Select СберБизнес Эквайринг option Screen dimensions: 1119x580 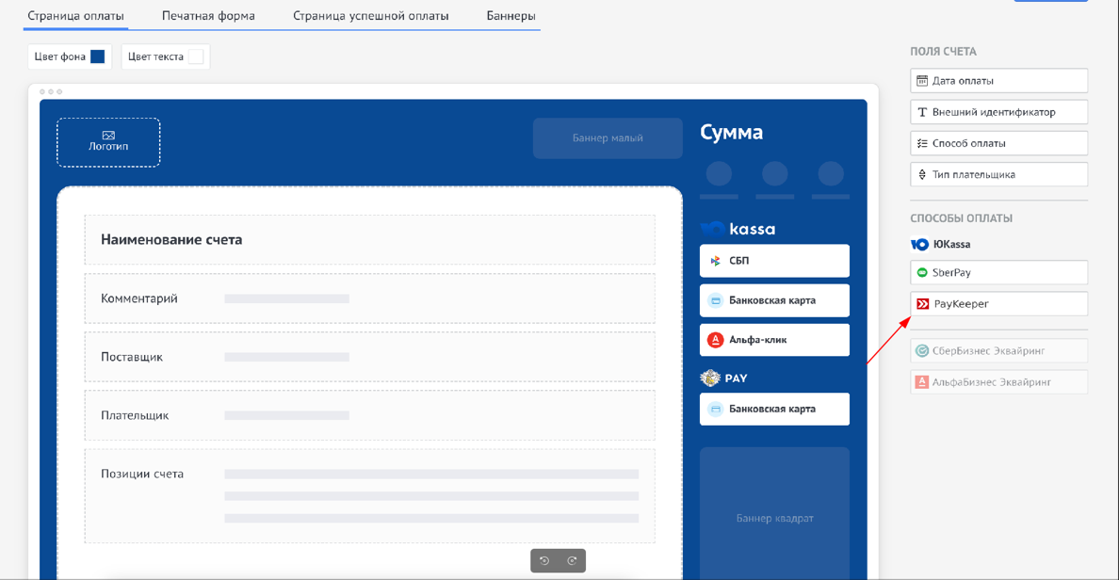[x=998, y=351]
